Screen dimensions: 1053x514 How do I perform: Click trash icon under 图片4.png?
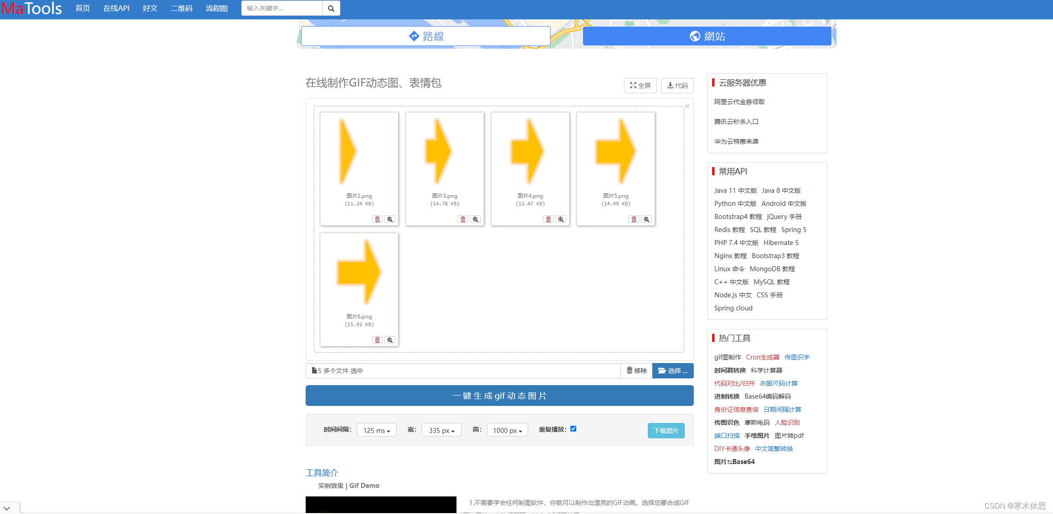[x=548, y=219]
